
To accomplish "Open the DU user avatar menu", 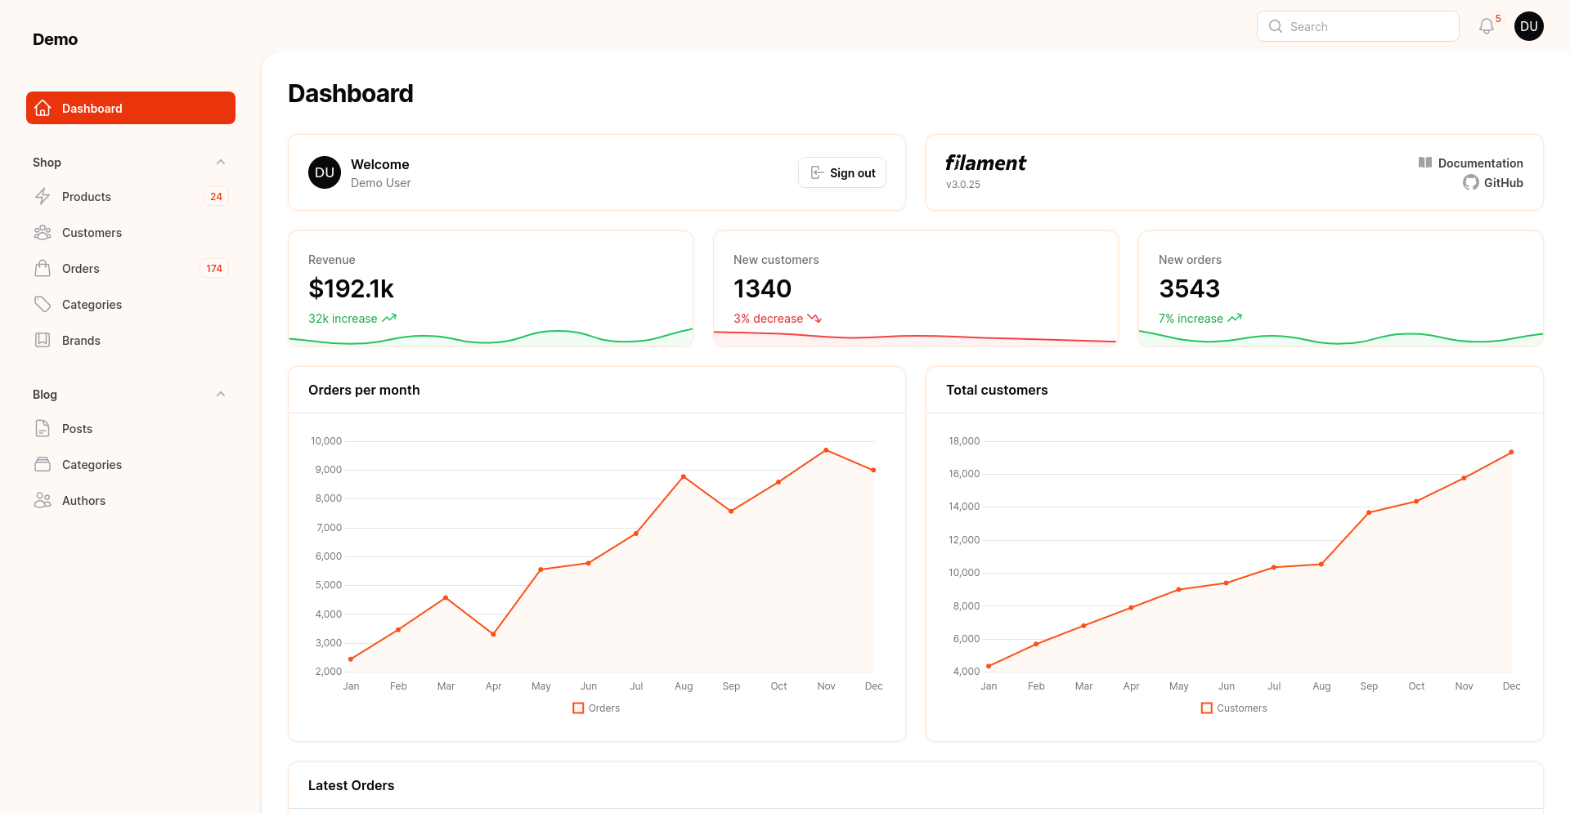I will (1528, 26).
